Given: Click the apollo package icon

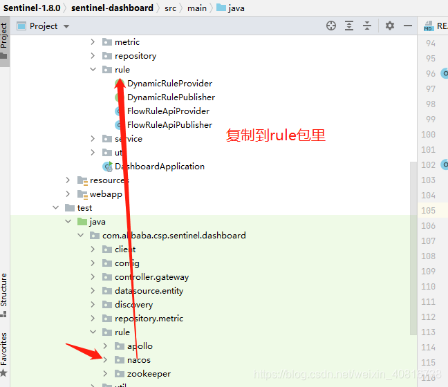Looking at the screenshot, I should click(120, 346).
